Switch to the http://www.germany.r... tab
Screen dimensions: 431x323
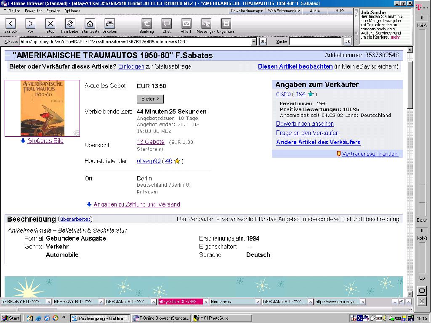point(337,302)
